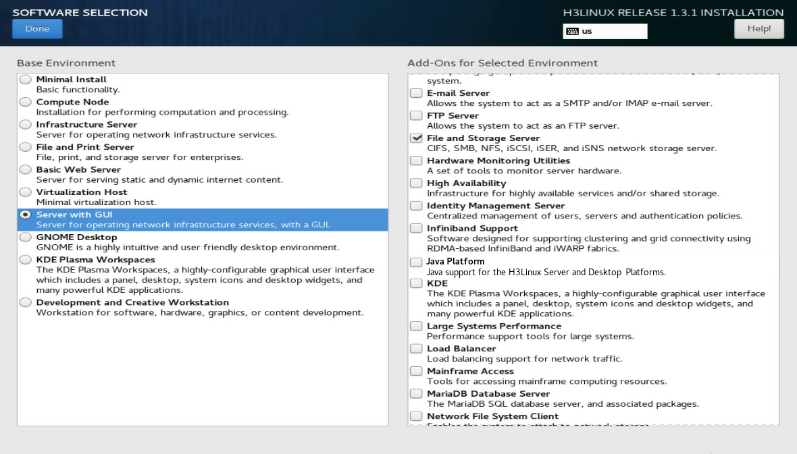Click 'Tools for accessing mainframe computing resources.' text
Image resolution: width=797 pixels, height=454 pixels.
(x=547, y=381)
